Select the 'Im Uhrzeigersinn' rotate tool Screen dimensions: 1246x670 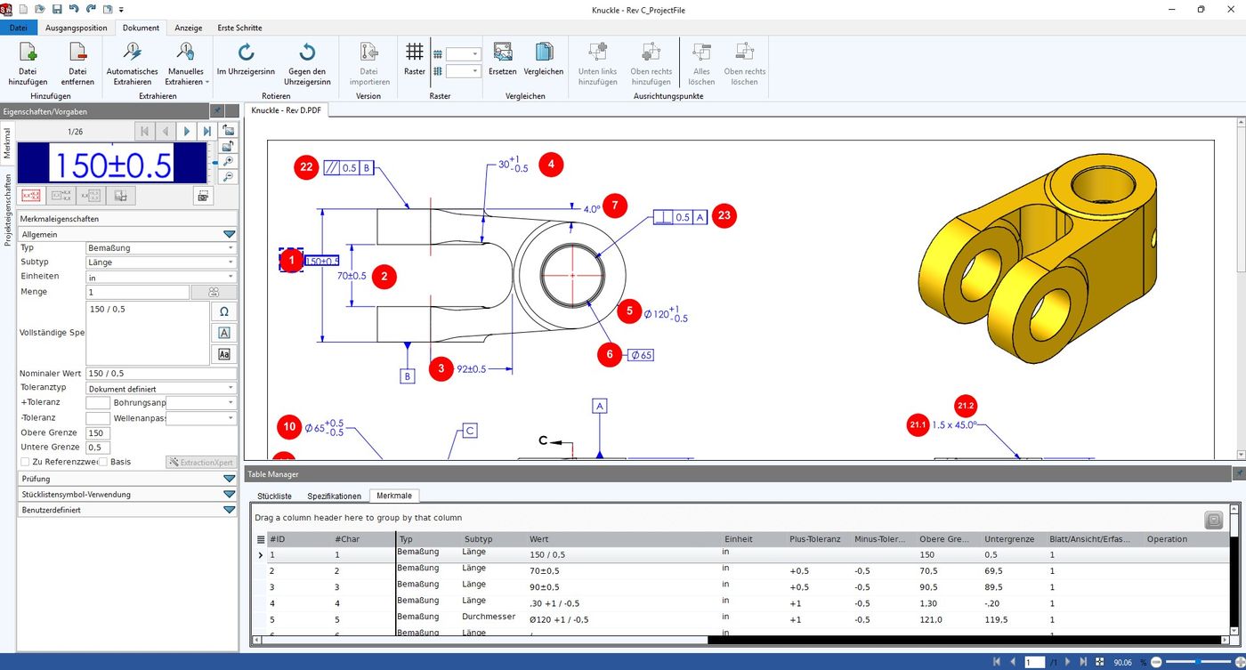tap(245, 62)
